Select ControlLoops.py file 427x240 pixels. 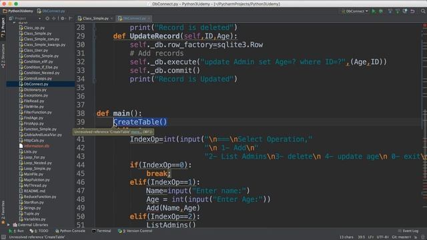tap(37, 79)
